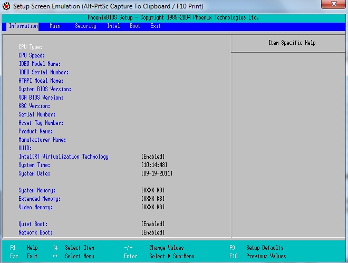Click the F9 Setup Defaults hint
This screenshot has width=348, height=263.
click(x=256, y=248)
